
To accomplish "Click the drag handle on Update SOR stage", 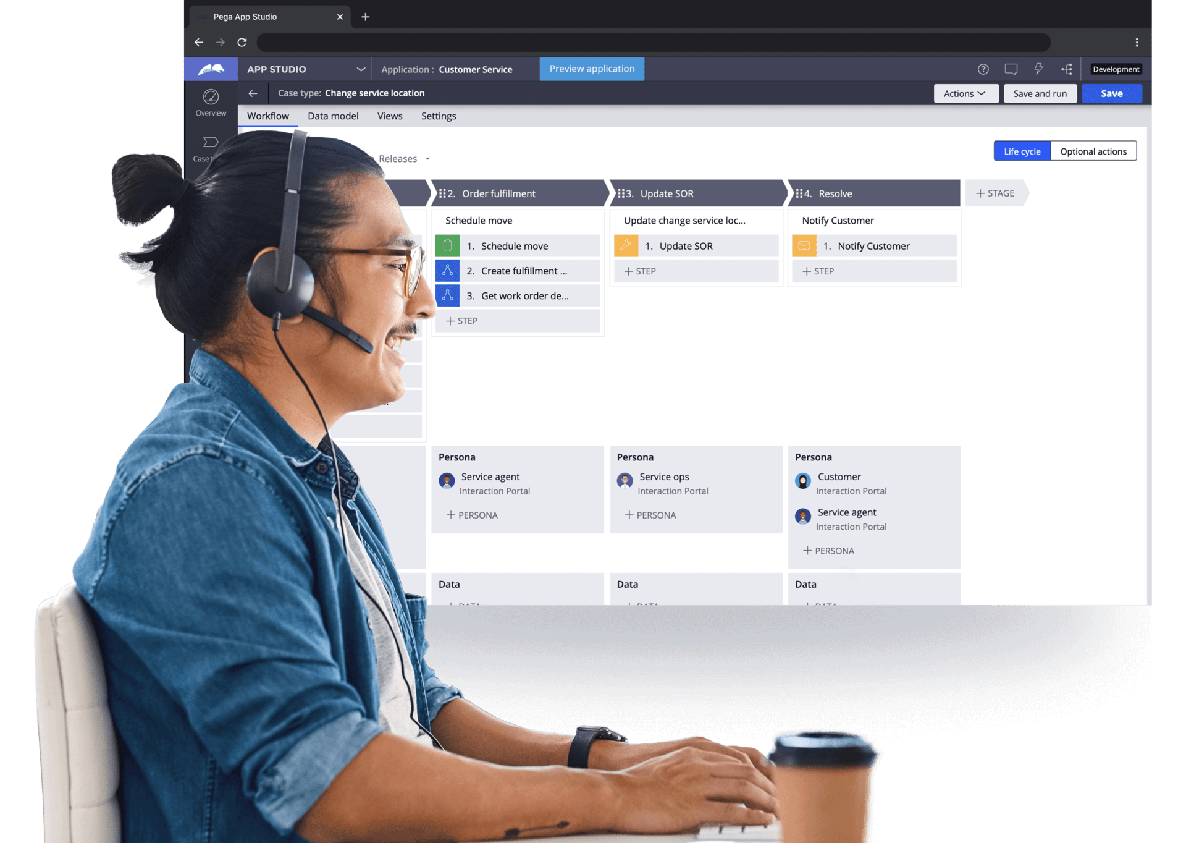I will pyautogui.click(x=621, y=193).
